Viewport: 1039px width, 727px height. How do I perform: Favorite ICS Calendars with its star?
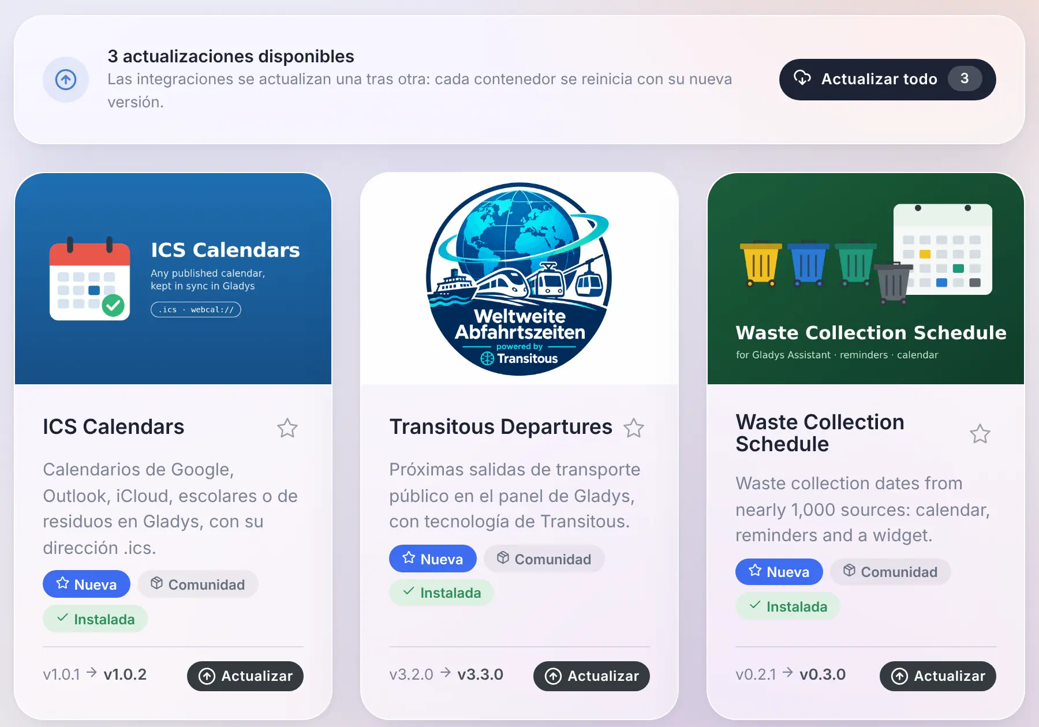(287, 428)
